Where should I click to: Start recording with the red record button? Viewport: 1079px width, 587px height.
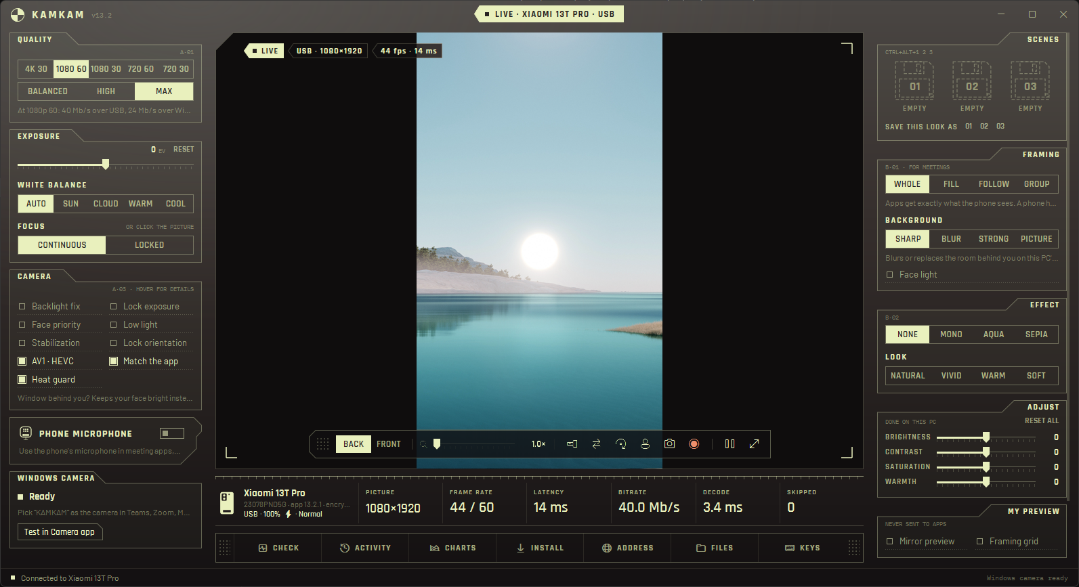(694, 444)
